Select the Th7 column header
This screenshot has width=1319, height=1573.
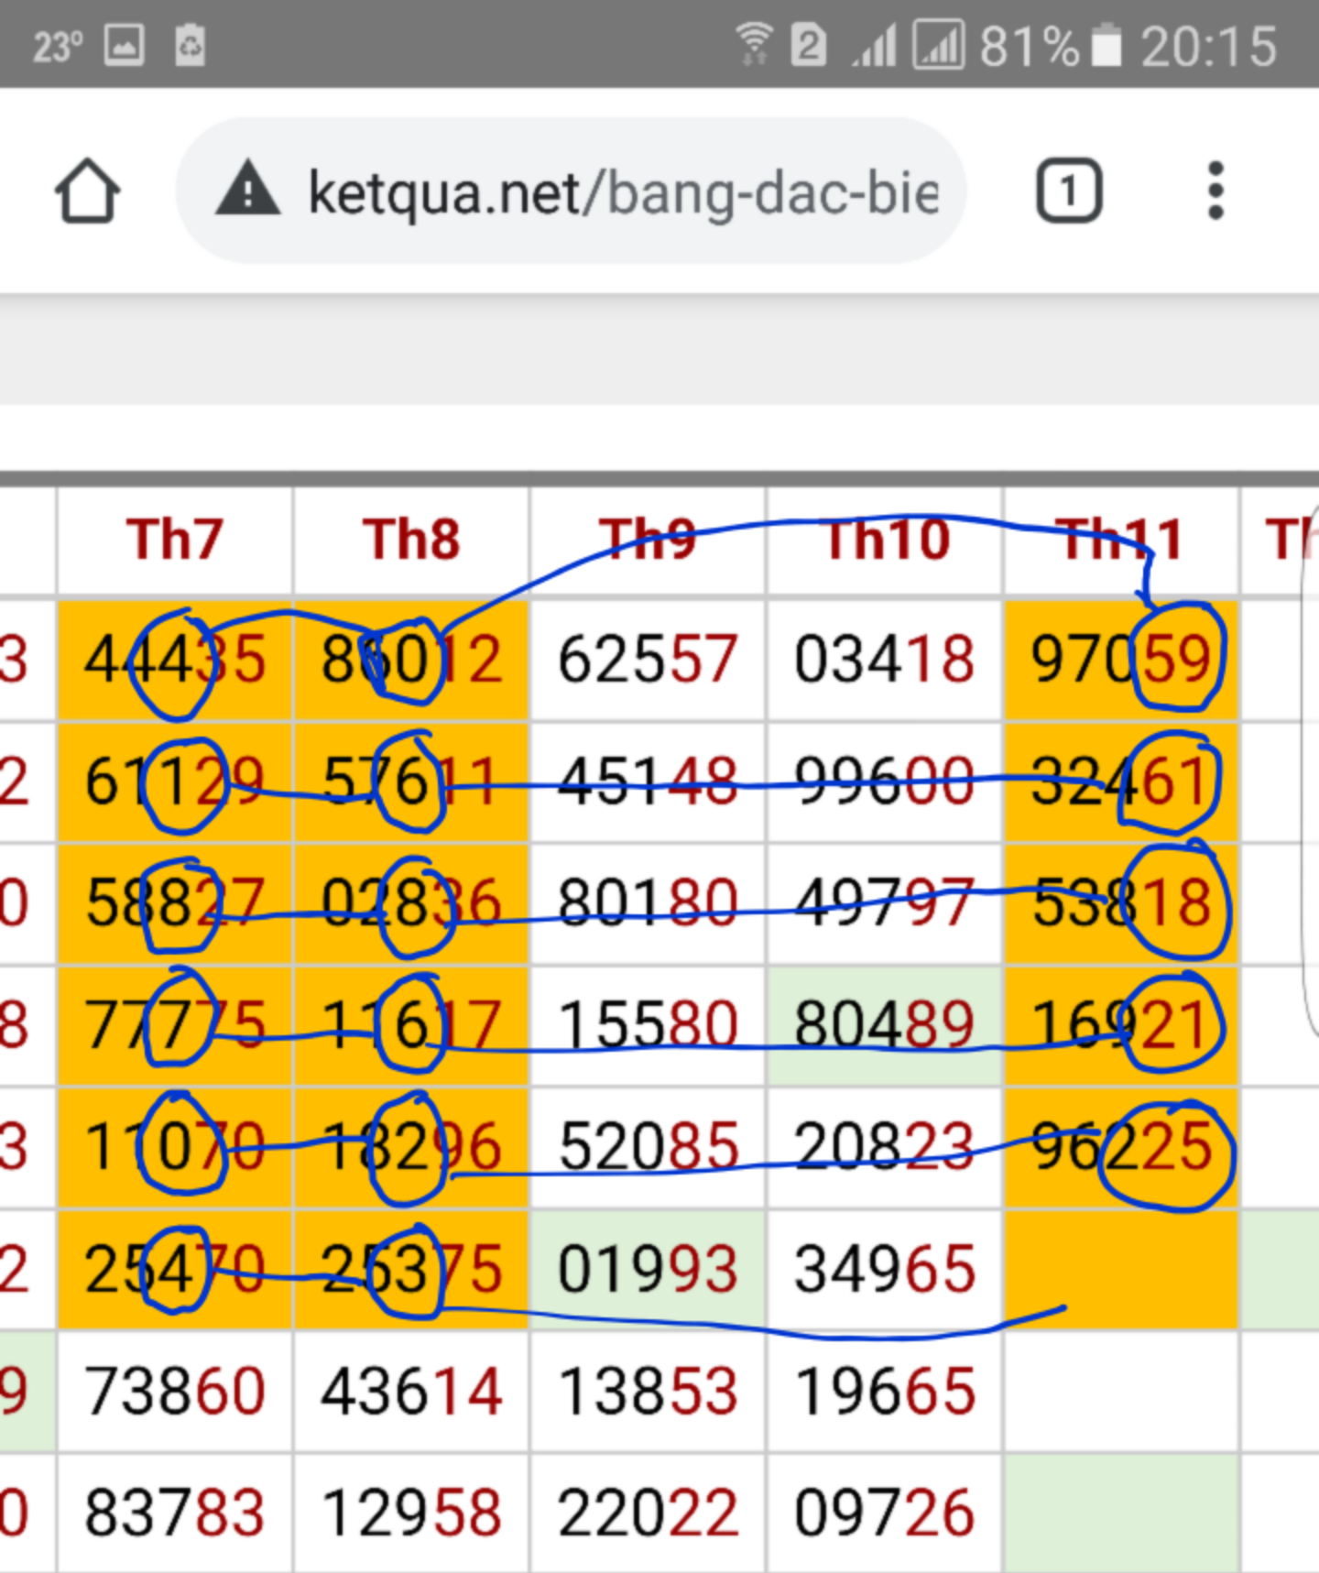[174, 540]
